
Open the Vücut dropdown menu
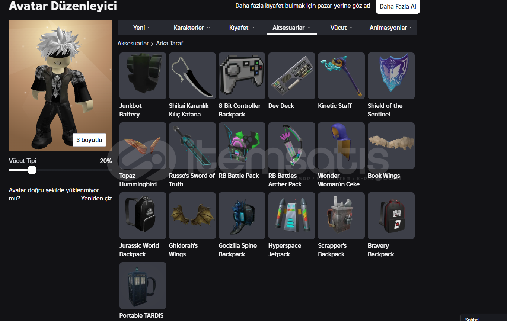[342, 28]
